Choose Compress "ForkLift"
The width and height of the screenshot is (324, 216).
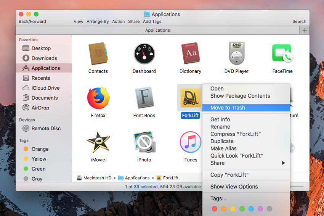(x=246, y=134)
